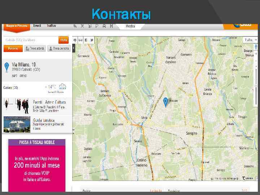260x195 pixels.
Task: Share the map on Facebook
Action: (86, 40)
